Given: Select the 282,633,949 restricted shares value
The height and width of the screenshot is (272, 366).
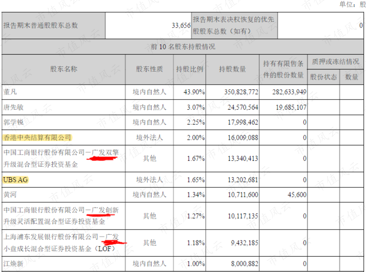Looking at the screenshot, I should [x=289, y=92].
